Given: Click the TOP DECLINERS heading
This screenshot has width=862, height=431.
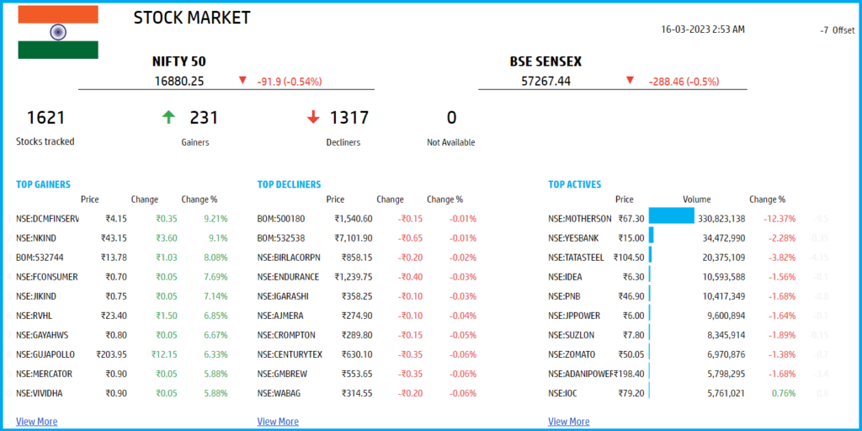Looking at the screenshot, I should [290, 184].
